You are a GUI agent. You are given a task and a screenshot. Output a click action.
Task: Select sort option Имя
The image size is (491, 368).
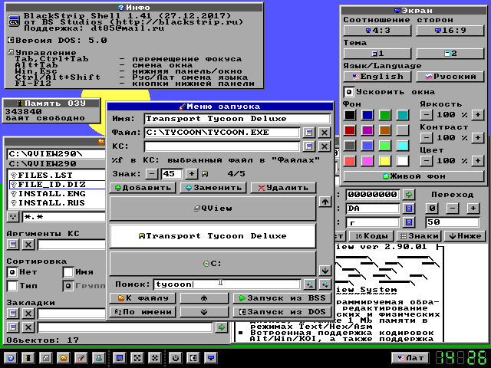(68, 272)
